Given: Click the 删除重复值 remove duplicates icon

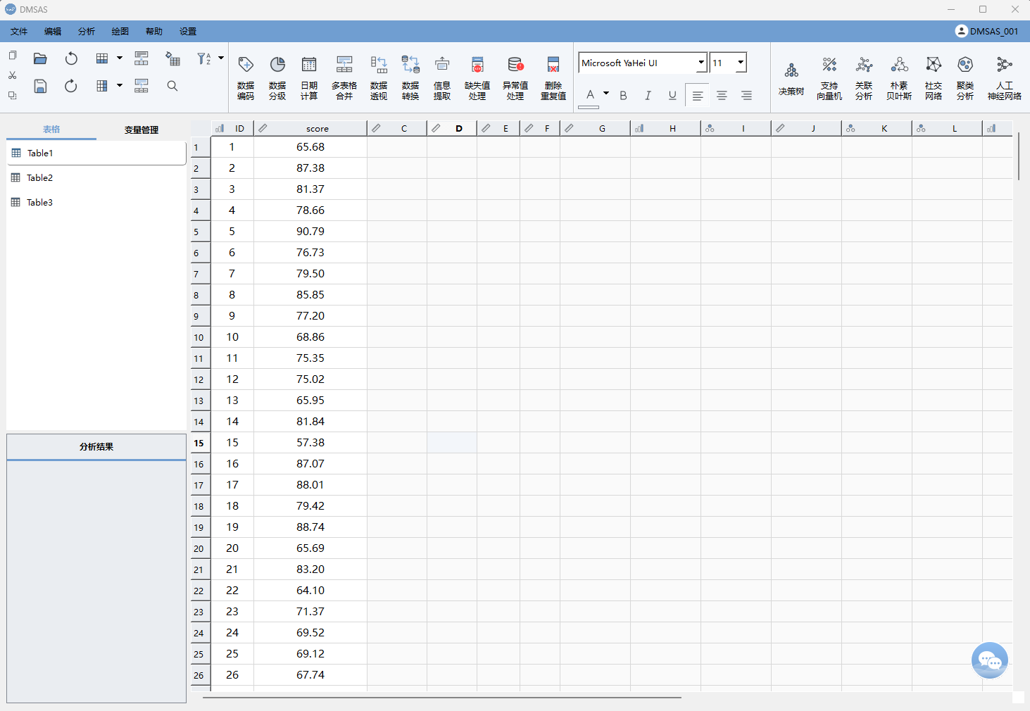Looking at the screenshot, I should pos(553,77).
